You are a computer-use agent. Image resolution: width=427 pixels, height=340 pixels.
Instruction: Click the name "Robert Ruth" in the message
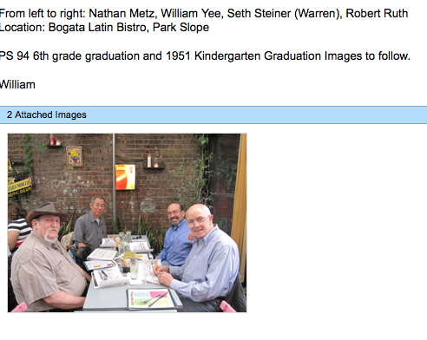click(x=377, y=13)
